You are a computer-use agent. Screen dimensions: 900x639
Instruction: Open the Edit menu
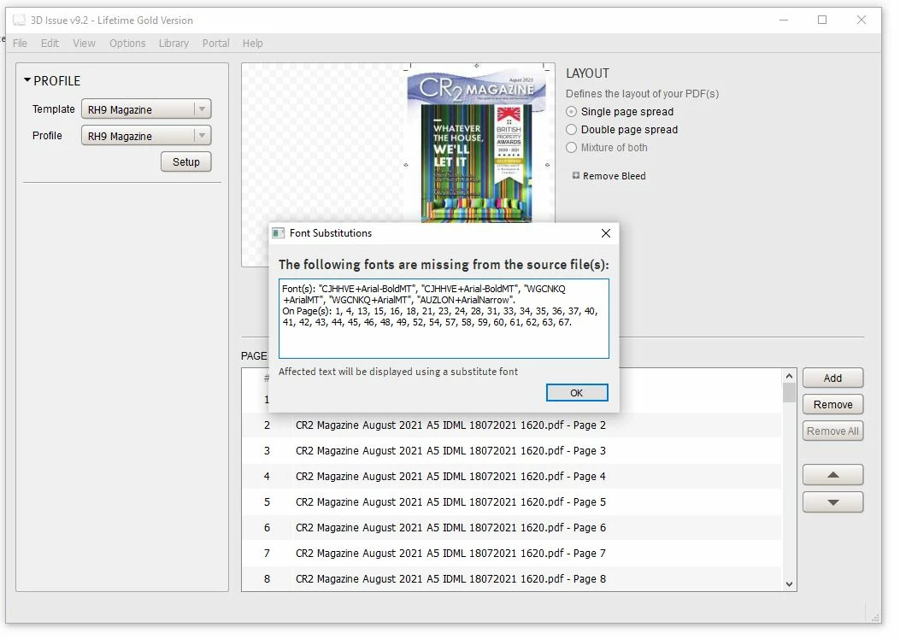(50, 43)
